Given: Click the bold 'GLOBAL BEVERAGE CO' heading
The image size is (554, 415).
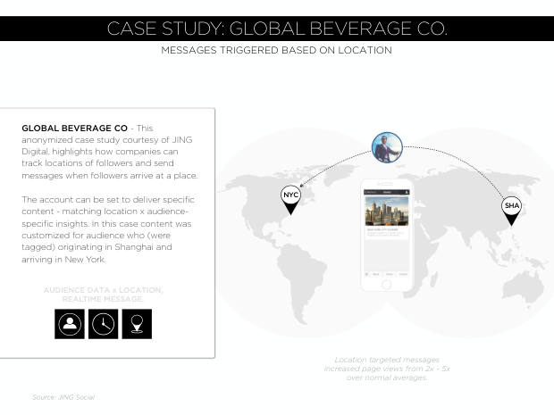Looking at the screenshot, I should (74, 129).
